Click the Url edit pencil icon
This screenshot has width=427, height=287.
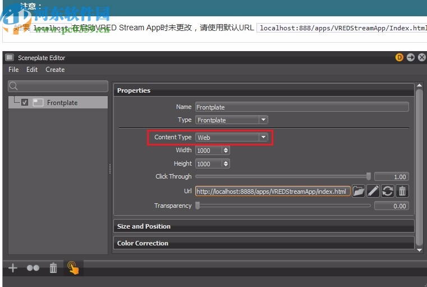(373, 191)
